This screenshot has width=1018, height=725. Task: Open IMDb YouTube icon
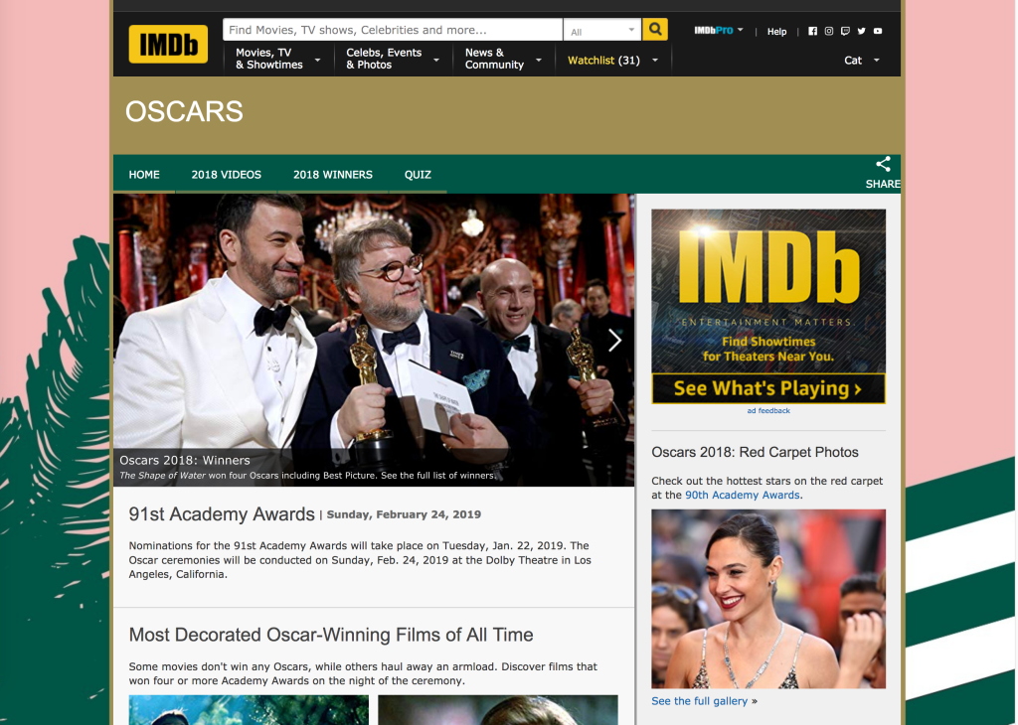pyautogui.click(x=878, y=31)
